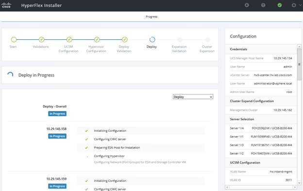The height and width of the screenshot is (191, 303).
Task: Click the Deploy step spinner icon
Action: [x=152, y=40]
